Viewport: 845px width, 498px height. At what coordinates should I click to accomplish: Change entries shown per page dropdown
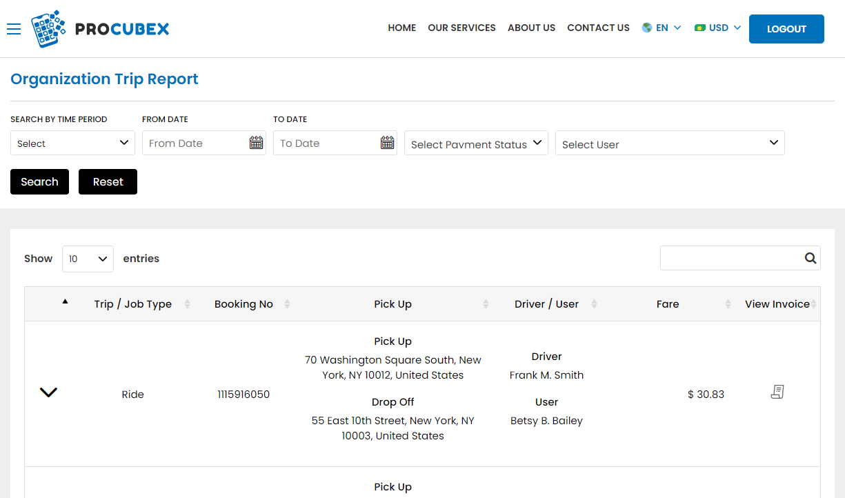(x=88, y=259)
